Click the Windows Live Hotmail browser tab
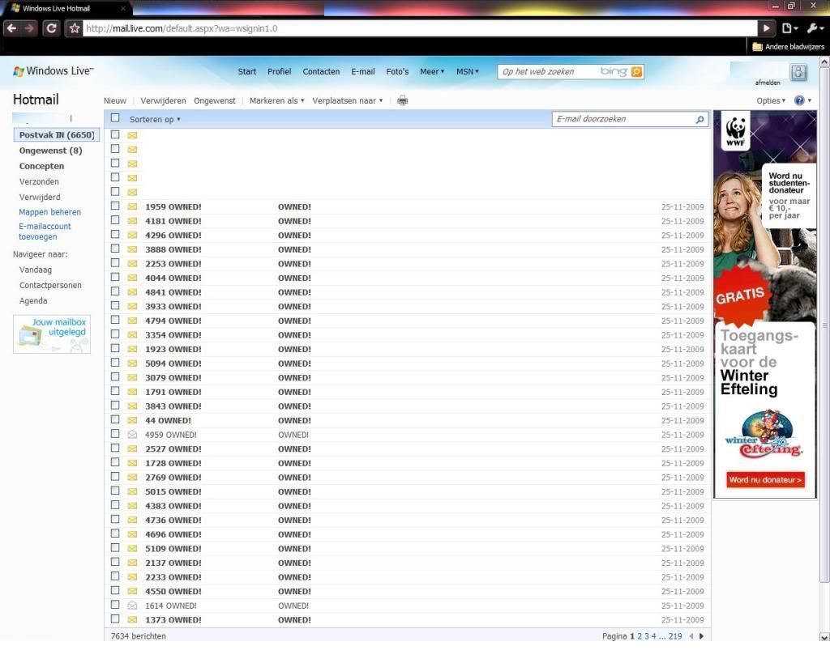Viewport: 830px width, 663px height. pyautogui.click(x=66, y=8)
